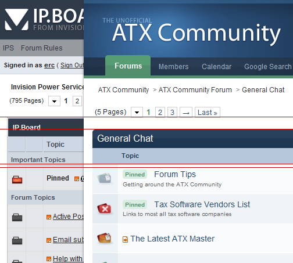
Task: Click the orange arrow icon next to Help with
Action: coord(49,259)
